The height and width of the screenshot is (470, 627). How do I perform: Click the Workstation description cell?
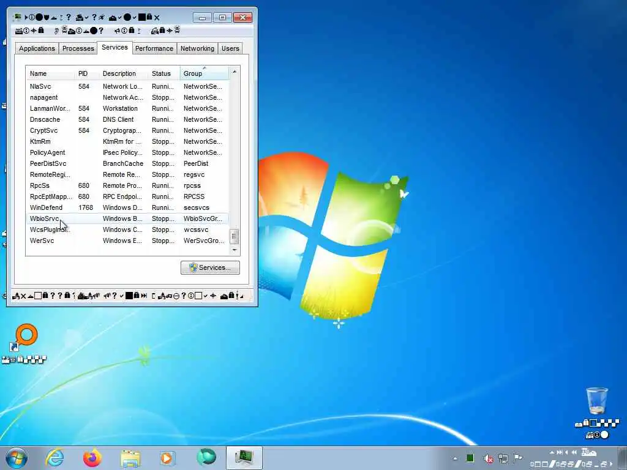pyautogui.click(x=120, y=108)
